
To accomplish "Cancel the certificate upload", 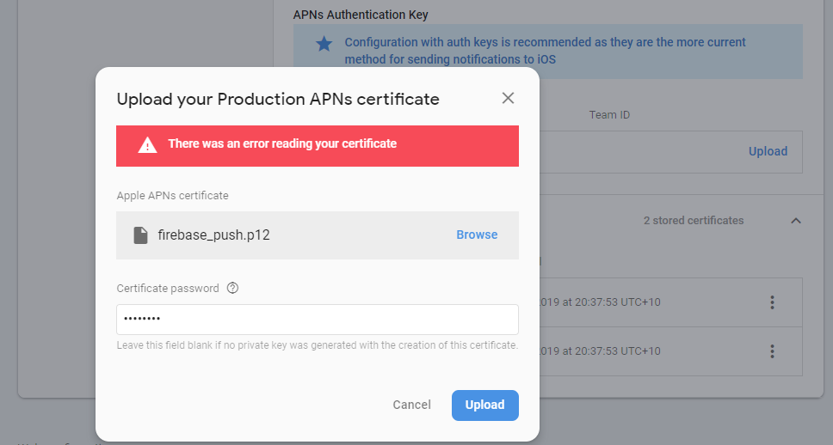I will [x=411, y=405].
